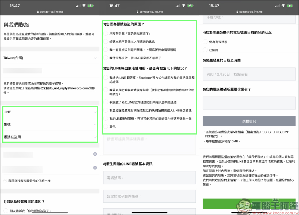Viewport: 299px width, 215px height.
Task: Click heading 3)發生問題的LINE帳號基本資訊
Action: click(x=128, y=164)
